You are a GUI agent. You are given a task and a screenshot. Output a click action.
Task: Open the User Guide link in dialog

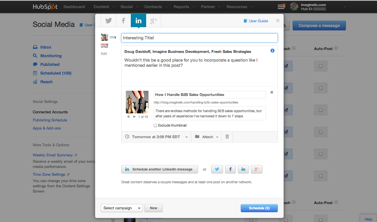coord(256,21)
